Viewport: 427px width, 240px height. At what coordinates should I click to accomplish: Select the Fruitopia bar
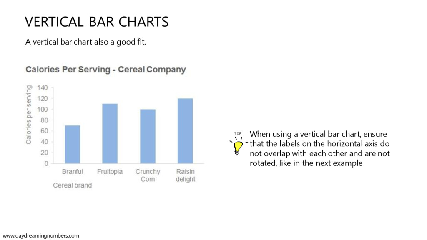click(110, 134)
